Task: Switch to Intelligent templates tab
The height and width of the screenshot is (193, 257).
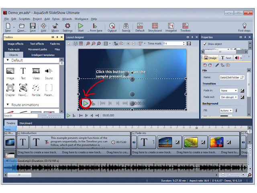Action: coord(43,55)
